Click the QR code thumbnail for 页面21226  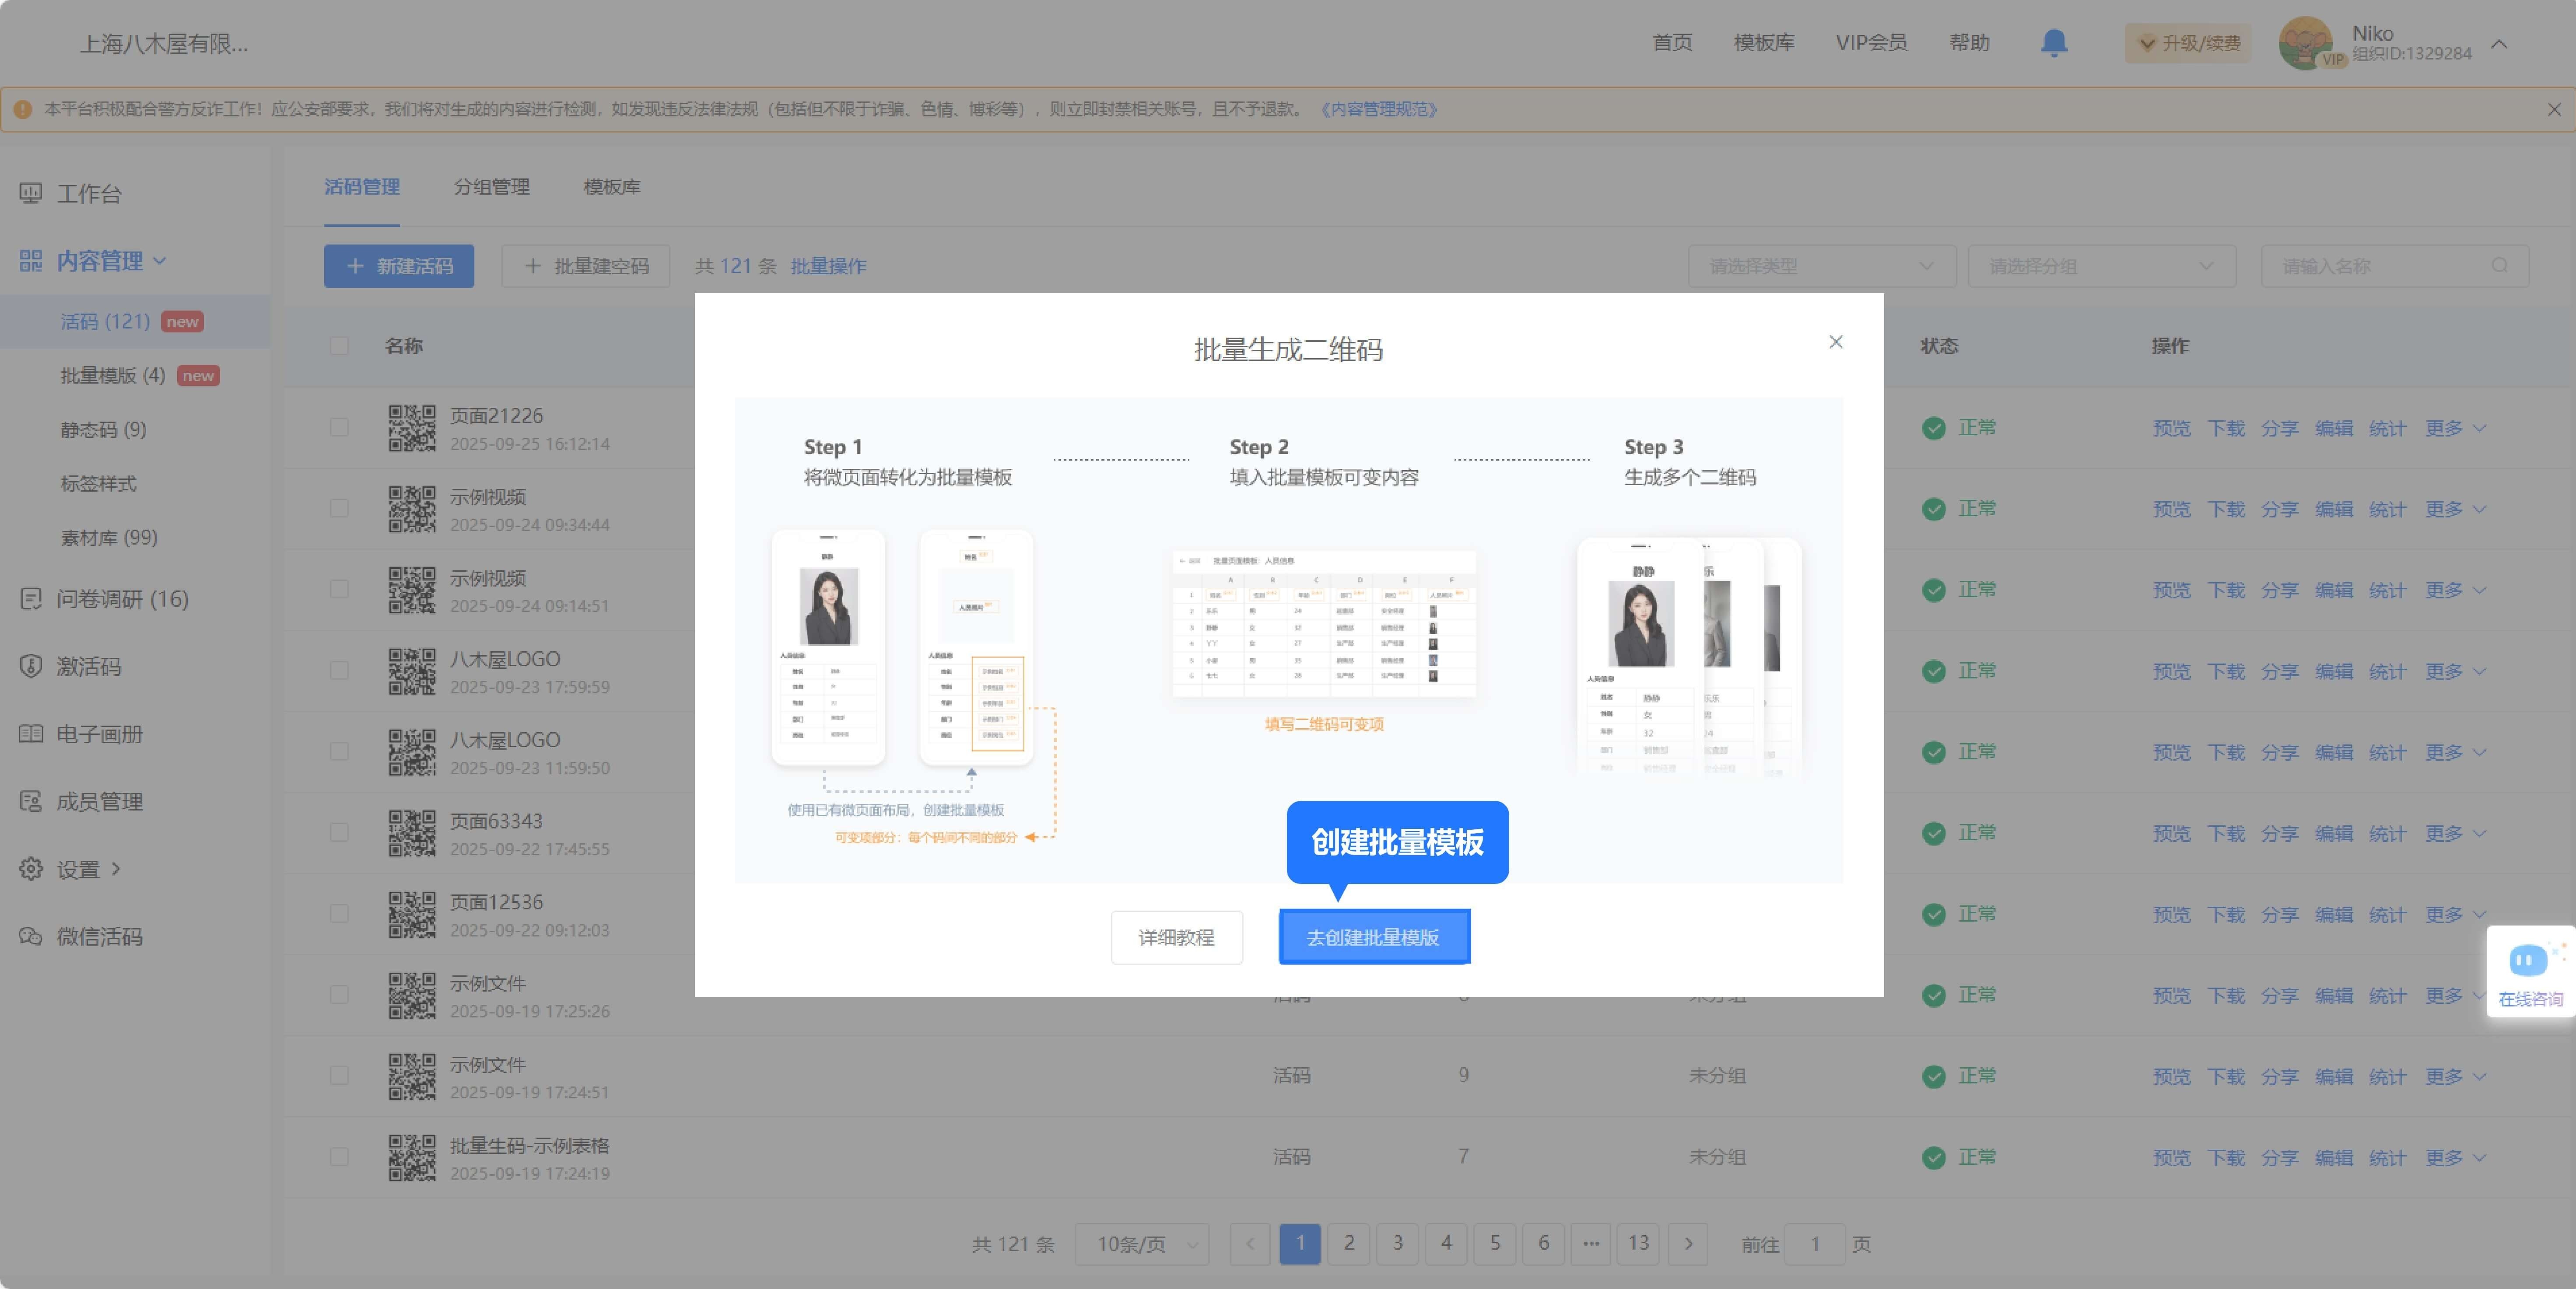pos(412,429)
